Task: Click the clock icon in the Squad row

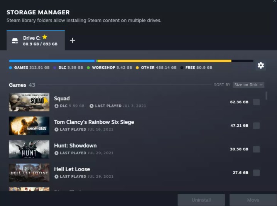Action: click(x=91, y=106)
